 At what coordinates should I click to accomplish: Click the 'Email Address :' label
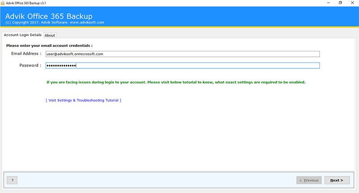pyautogui.click(x=26, y=54)
